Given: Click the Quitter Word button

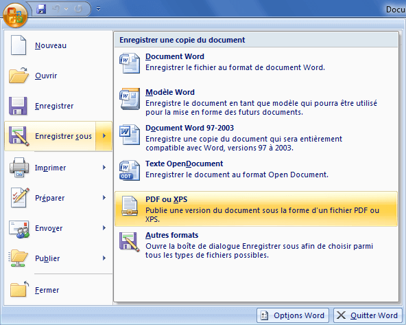Looking at the screenshot, I should (x=368, y=315).
